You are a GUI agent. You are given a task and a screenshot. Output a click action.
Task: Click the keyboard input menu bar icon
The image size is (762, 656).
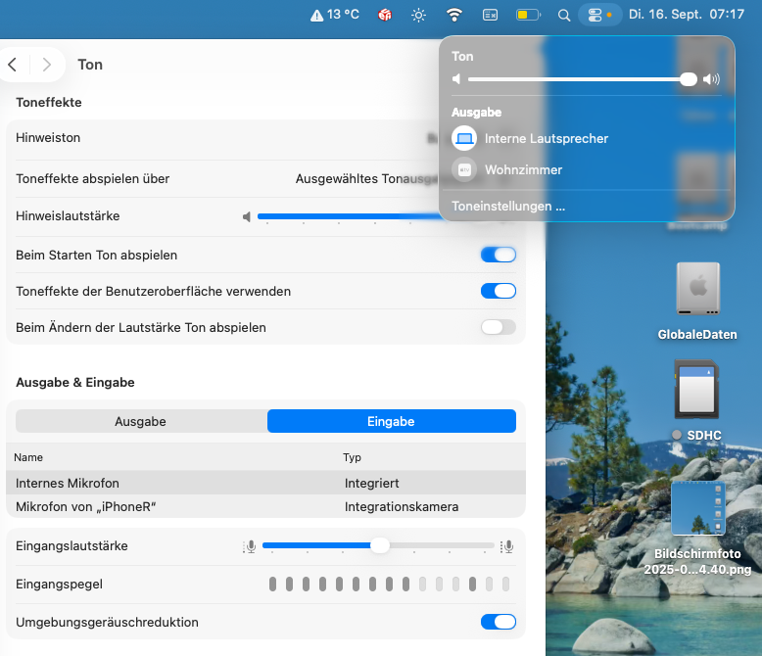(490, 15)
